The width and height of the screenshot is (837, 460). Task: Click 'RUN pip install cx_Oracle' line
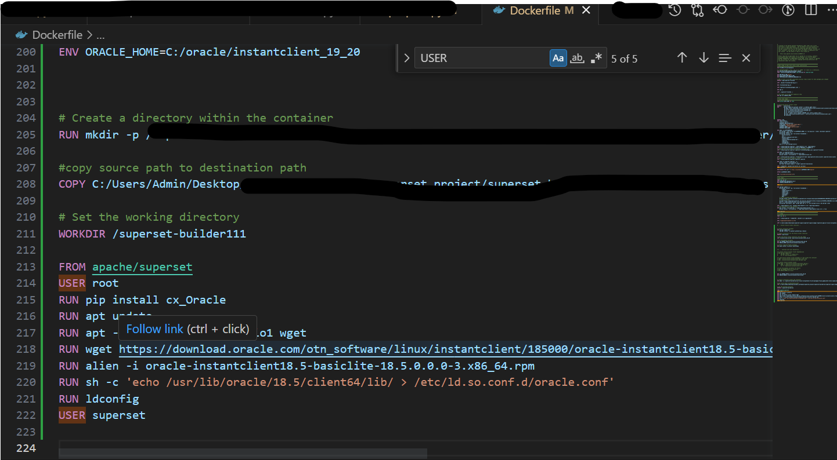142,300
